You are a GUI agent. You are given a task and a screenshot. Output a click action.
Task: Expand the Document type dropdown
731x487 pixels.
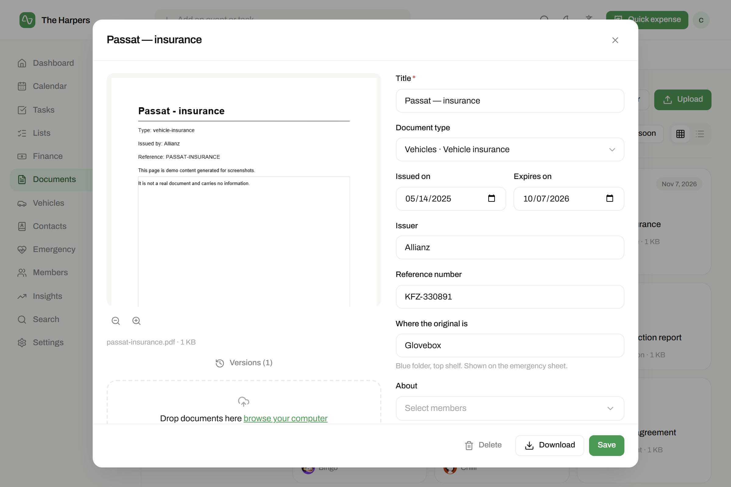510,149
